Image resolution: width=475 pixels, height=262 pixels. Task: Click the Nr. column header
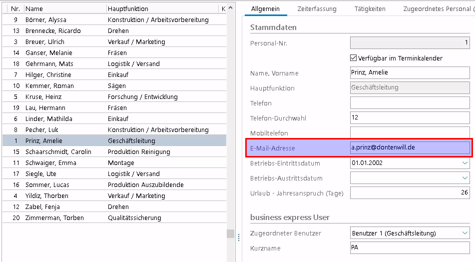[x=15, y=8]
